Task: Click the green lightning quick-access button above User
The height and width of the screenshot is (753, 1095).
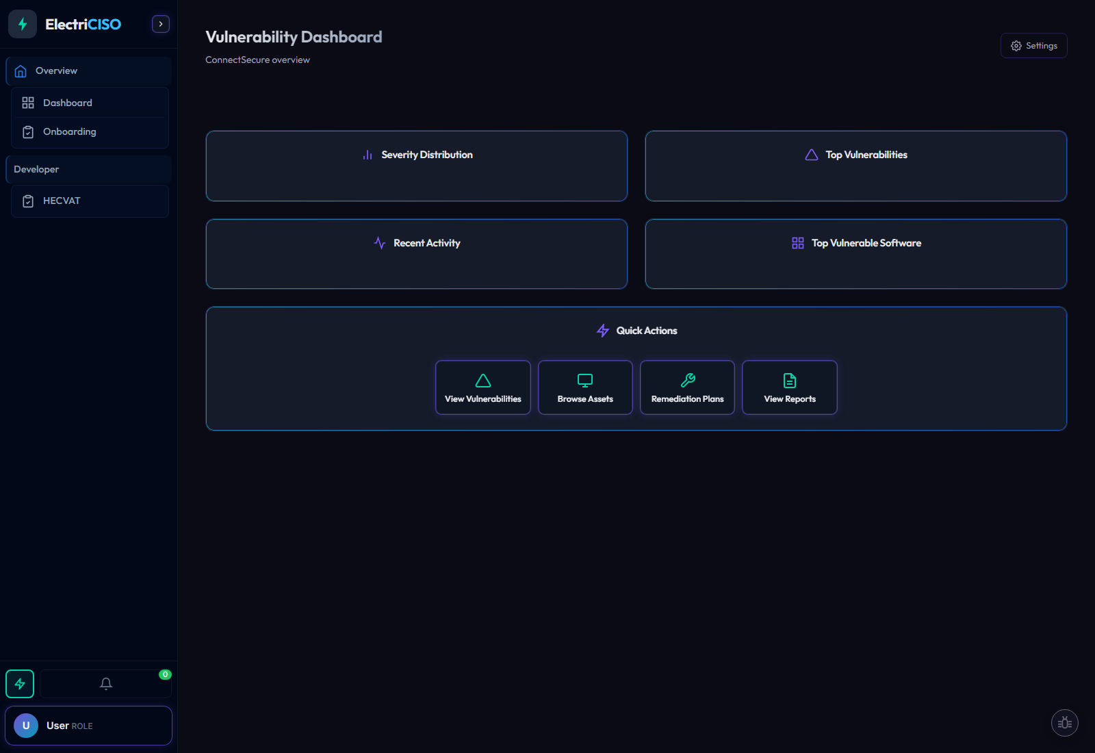Action: (20, 683)
